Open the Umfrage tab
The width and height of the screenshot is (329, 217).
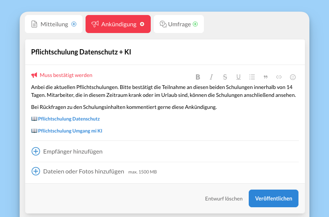(x=179, y=24)
